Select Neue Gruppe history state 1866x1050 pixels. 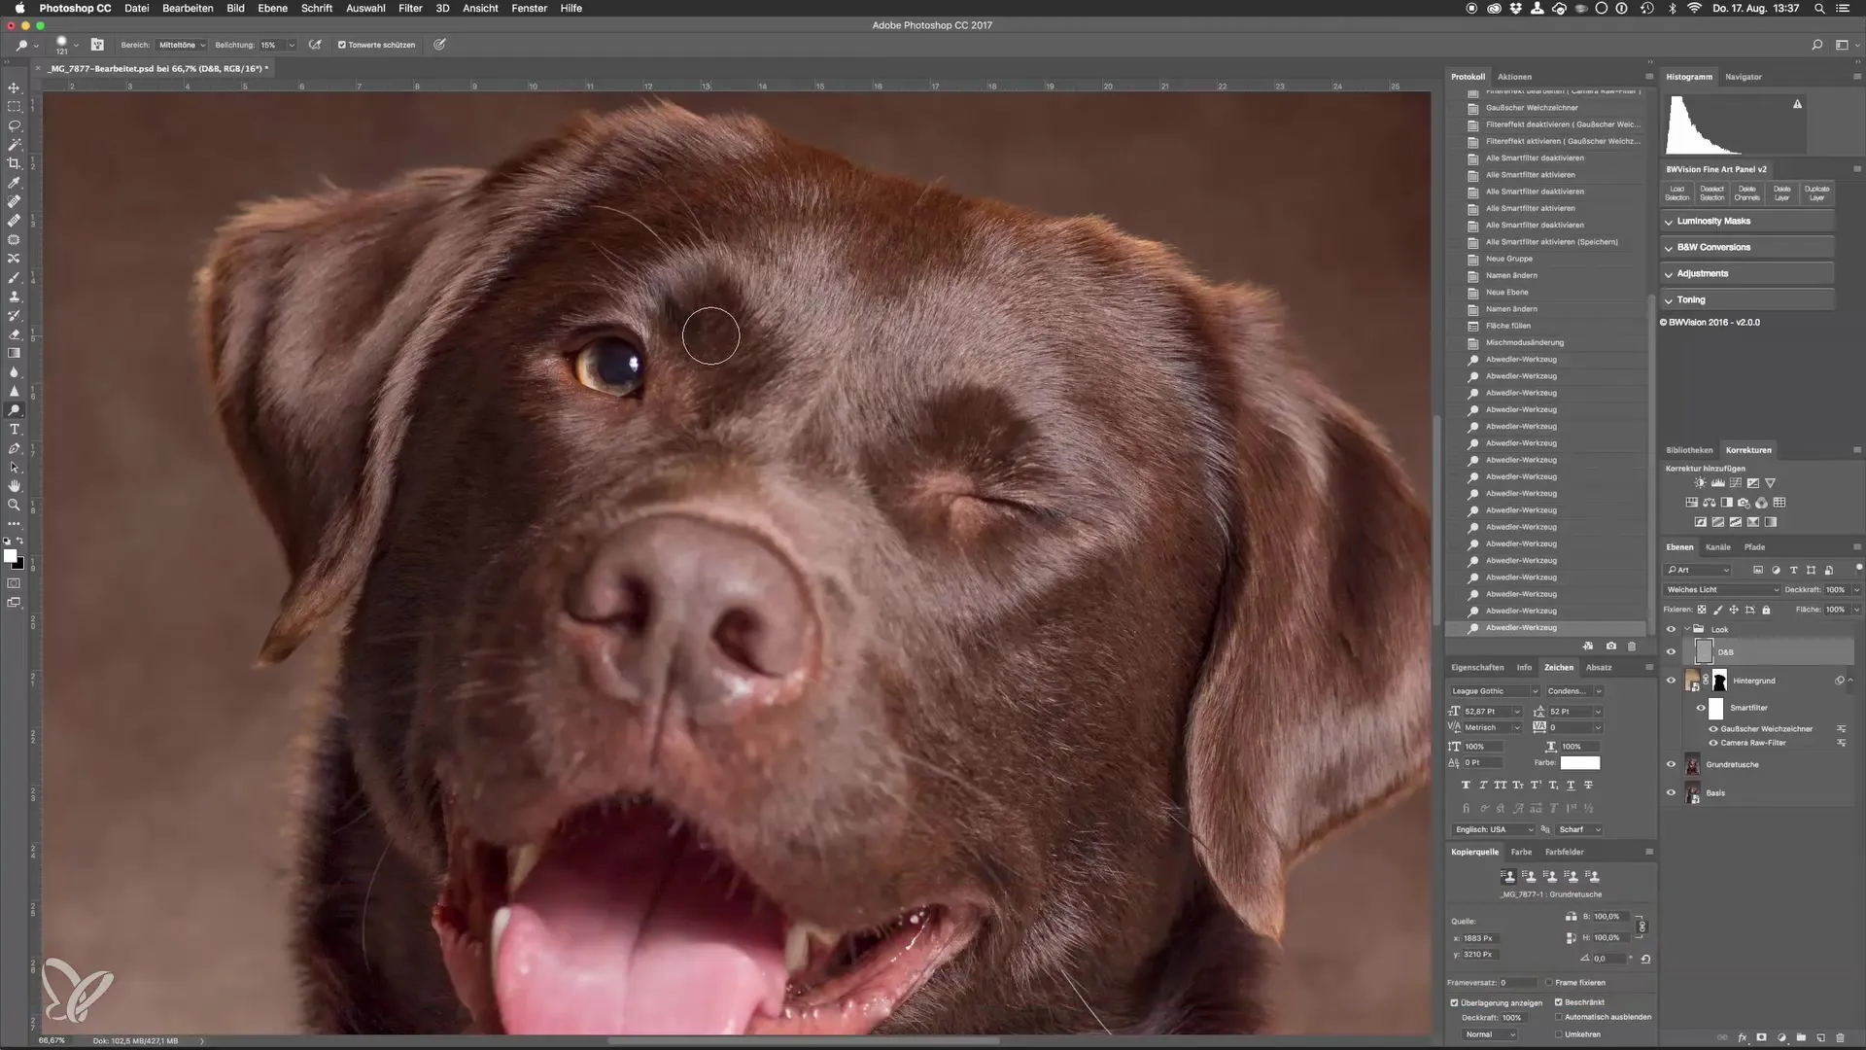pos(1508,259)
